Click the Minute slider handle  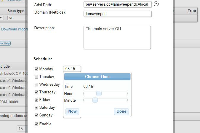pos(95,100)
